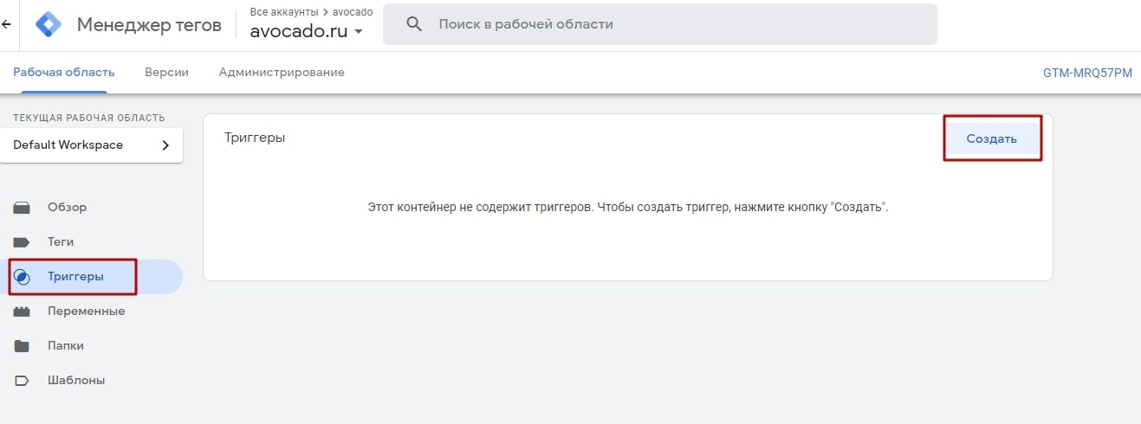This screenshot has width=1141, height=424.
Task: Click the Папки folder icon
Action: [23, 346]
